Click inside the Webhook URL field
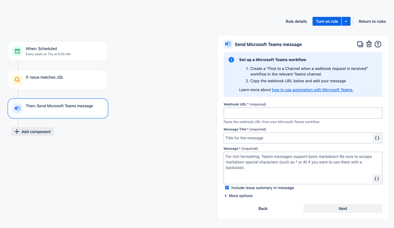 [x=303, y=113]
